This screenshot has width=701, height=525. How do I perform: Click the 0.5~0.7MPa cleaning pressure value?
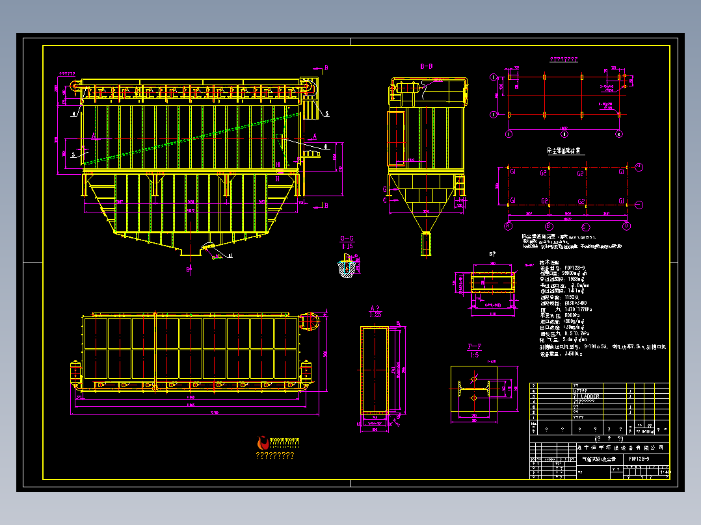coord(577,333)
